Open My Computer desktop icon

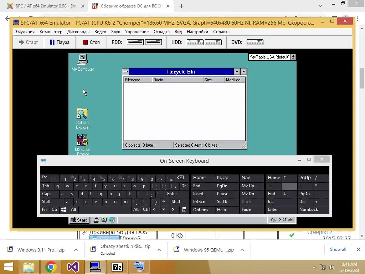(82, 62)
